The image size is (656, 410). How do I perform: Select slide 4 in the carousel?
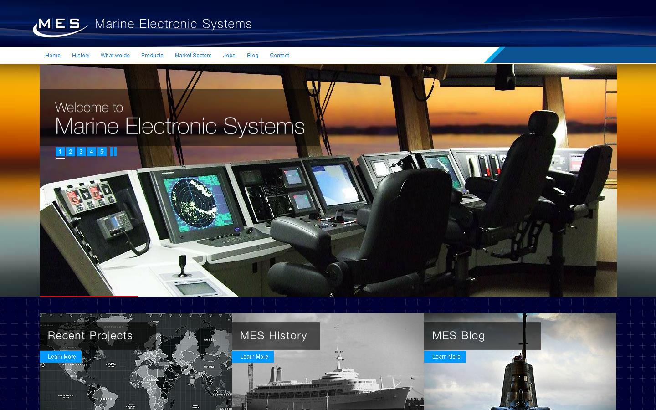[x=91, y=152]
